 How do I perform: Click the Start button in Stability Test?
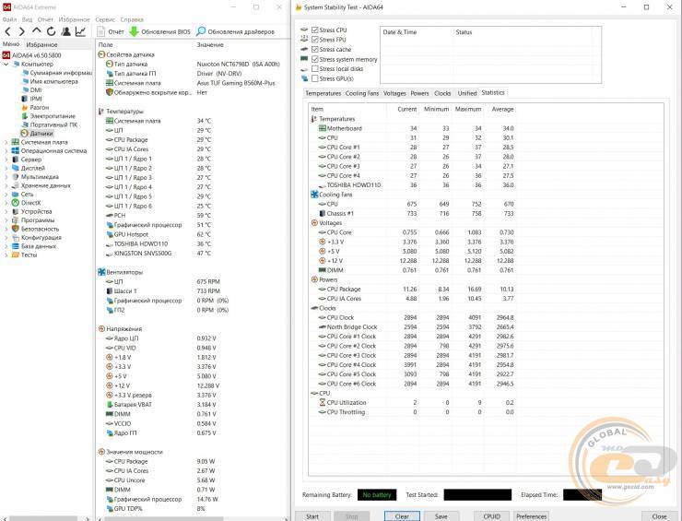tap(312, 516)
